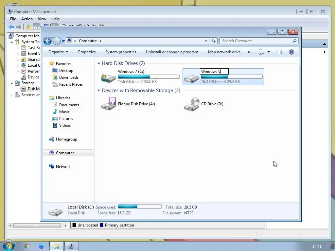
Task: Open the Organize dropdown menu
Action: [58, 52]
